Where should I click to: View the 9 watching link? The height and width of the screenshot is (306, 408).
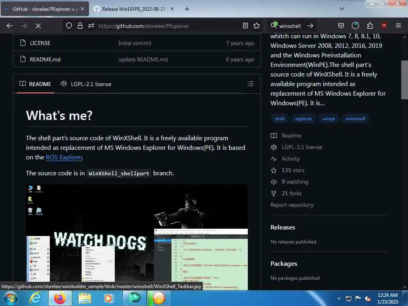pos(289,182)
